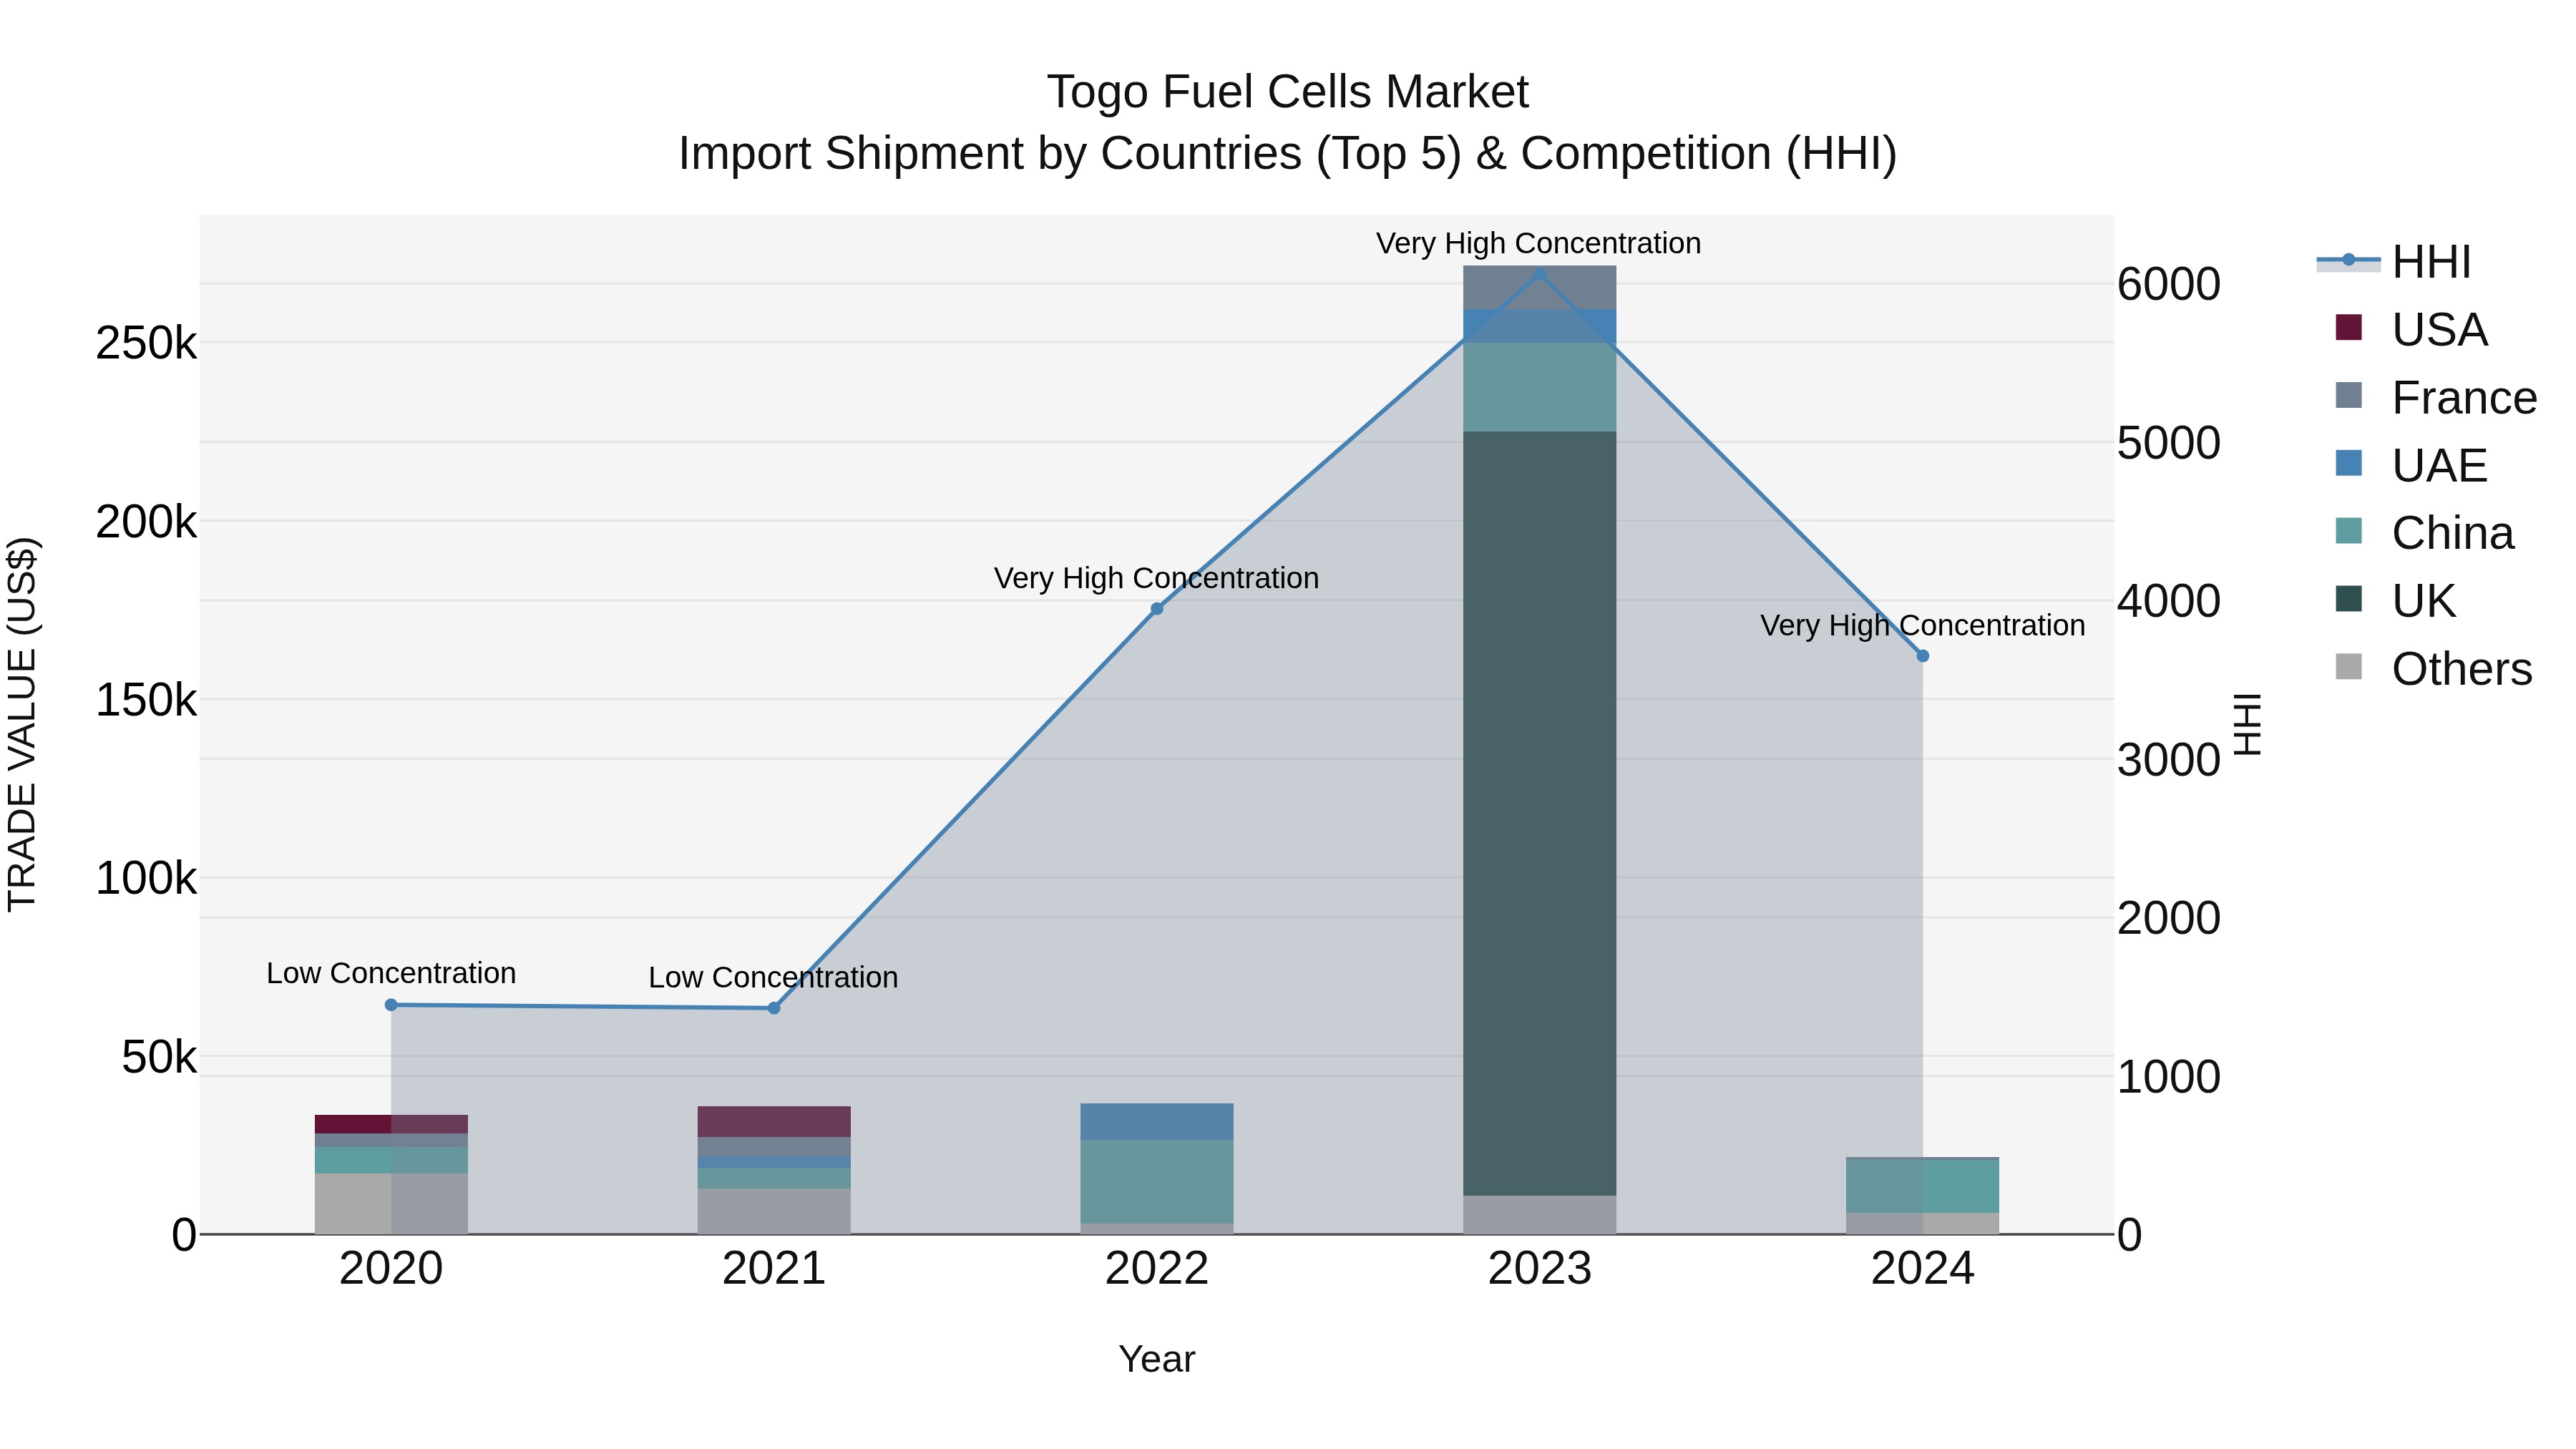Screen dimensions: 2576x1449
Task: Click the 'Low Concentration' label above 2020
Action: pyautogui.click(x=391, y=973)
